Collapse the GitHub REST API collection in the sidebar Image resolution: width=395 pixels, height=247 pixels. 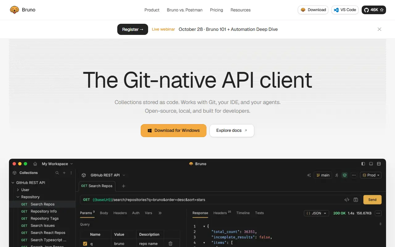click(13, 183)
